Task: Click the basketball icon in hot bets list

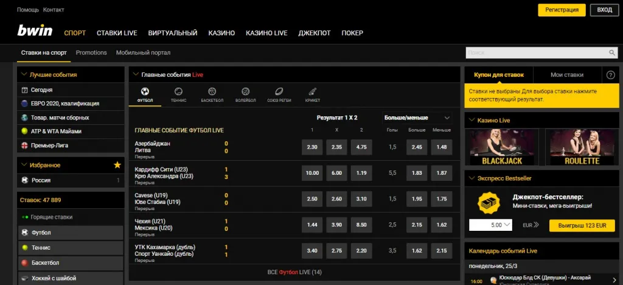Action: tap(24, 262)
